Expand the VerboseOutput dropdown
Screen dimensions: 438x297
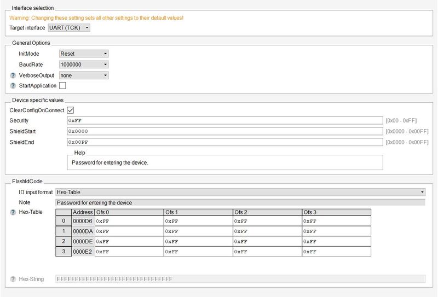click(x=83, y=75)
